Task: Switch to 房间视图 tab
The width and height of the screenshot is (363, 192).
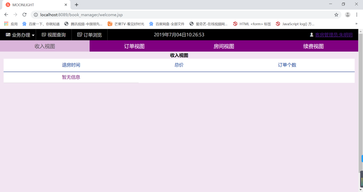Action: (x=224, y=46)
